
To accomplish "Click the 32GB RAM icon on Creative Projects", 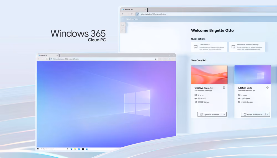I will (x=196, y=99).
